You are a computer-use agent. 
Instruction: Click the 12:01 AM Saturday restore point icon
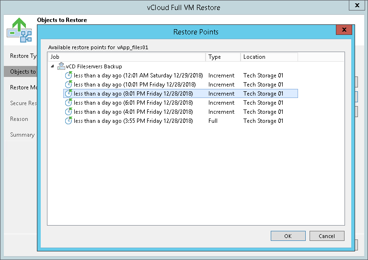69,76
